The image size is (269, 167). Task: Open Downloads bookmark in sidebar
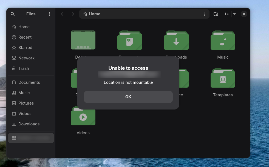pos(31,124)
